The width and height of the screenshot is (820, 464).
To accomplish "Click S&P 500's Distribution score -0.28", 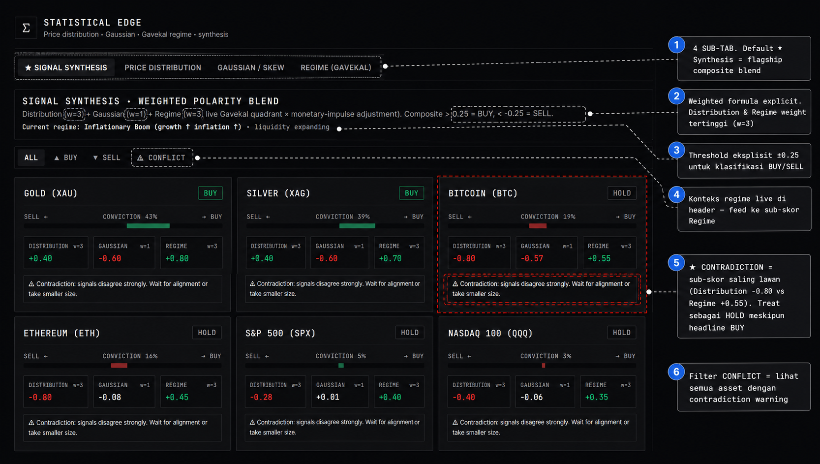I will [x=261, y=397].
